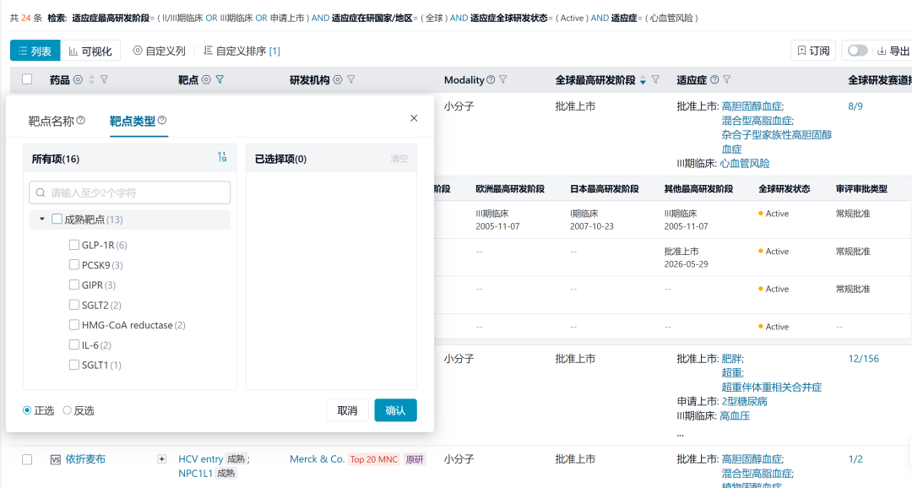Click the 所有项(16) panel header
This screenshot has height=488, width=912.
[x=130, y=158]
